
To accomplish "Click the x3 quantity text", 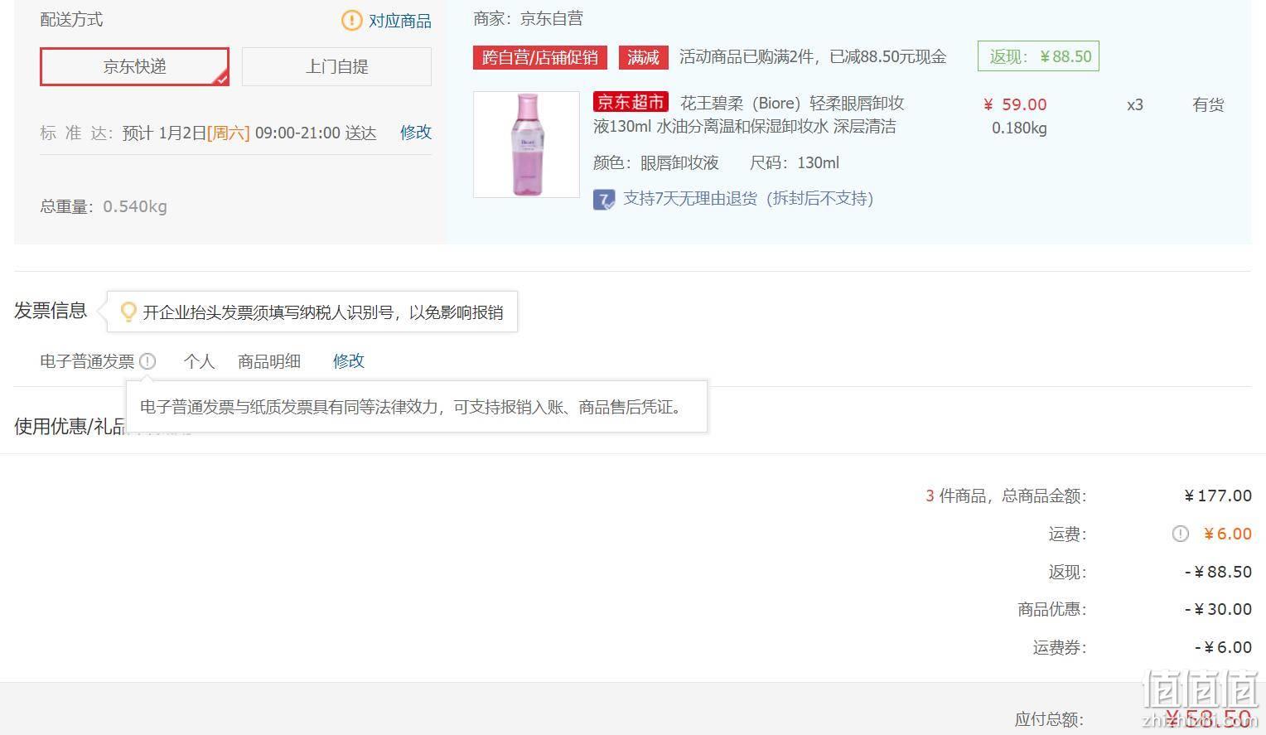I will (x=1135, y=105).
